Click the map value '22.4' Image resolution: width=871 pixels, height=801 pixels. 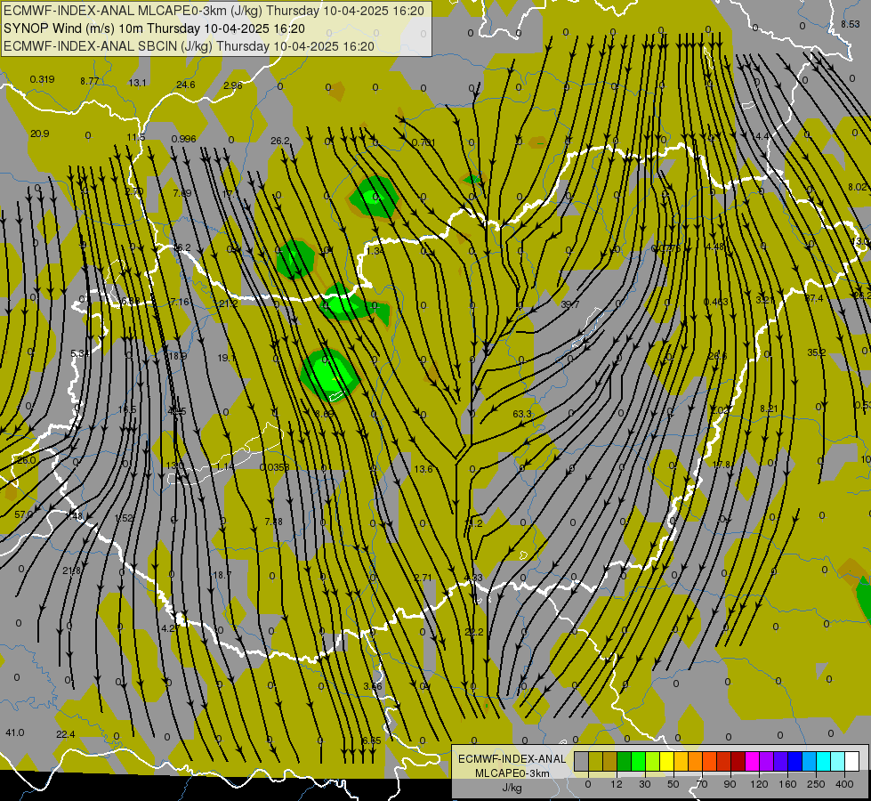coord(66,734)
